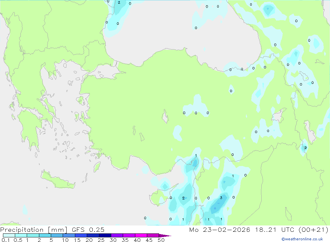The width and height of the screenshot is (330, 242).
Task: Open the weatheronline.co.uk copyright link
Action: [302, 239]
